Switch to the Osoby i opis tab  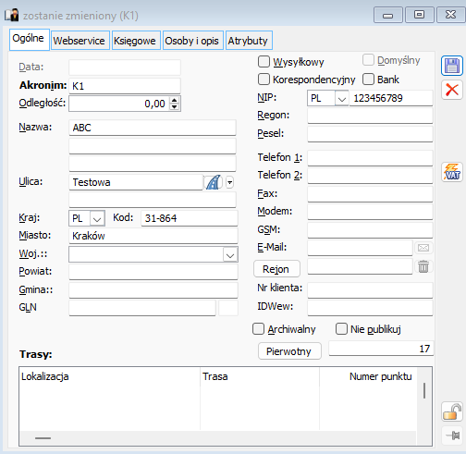coord(193,41)
